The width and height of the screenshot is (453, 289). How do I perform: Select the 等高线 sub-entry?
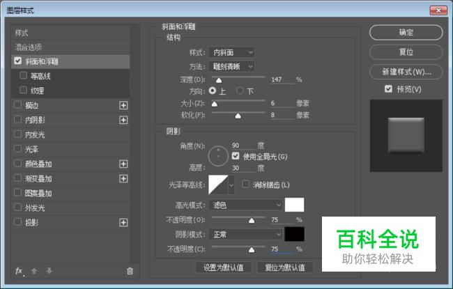70,76
